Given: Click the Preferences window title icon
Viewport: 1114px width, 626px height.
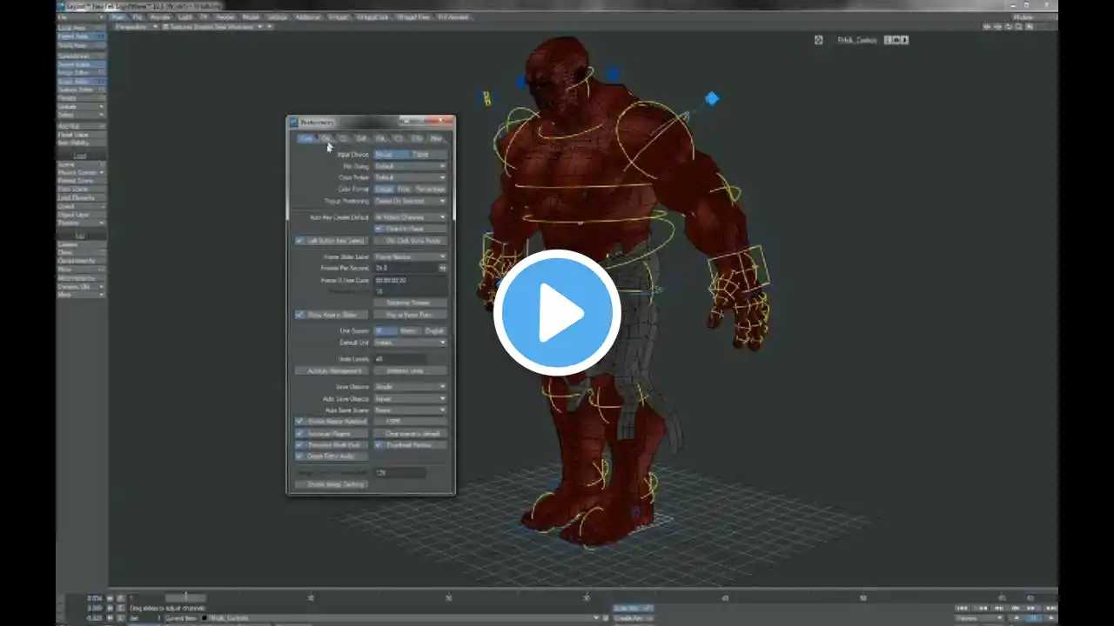Looking at the screenshot, I should tap(294, 123).
